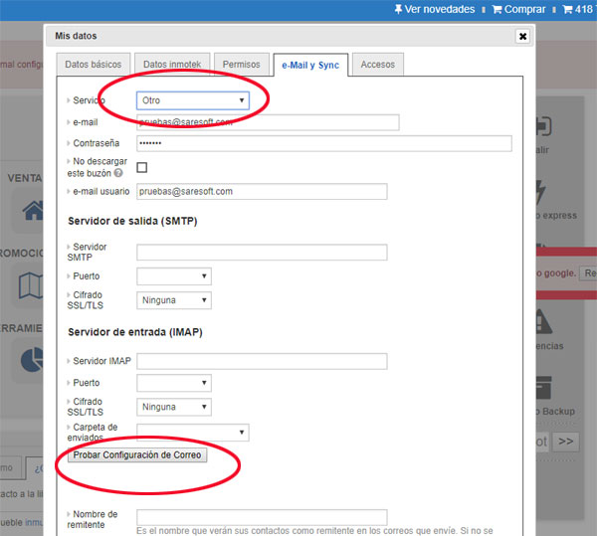
Task: Click the pin icon beside Ver novedades
Action: pos(398,9)
